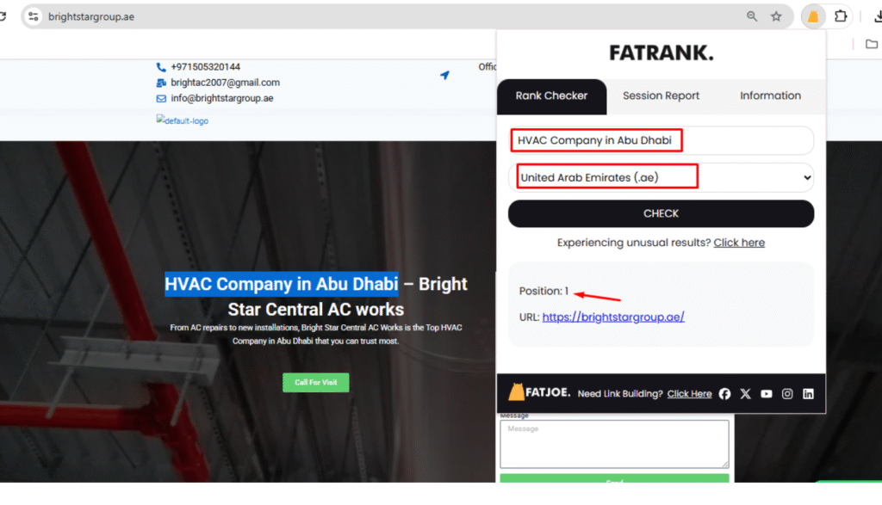The width and height of the screenshot is (882, 505).
Task: Open the LinkedIn icon in FatRank footer
Action: pos(808,394)
